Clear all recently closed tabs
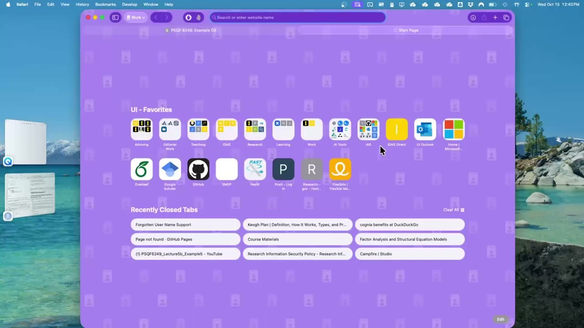584x328 pixels. pos(454,210)
